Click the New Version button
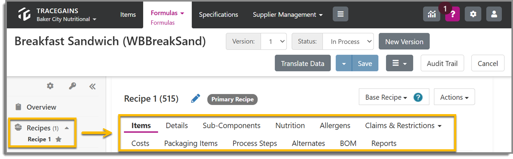Image resolution: width=513 pixels, height=159 pixels. [404, 41]
